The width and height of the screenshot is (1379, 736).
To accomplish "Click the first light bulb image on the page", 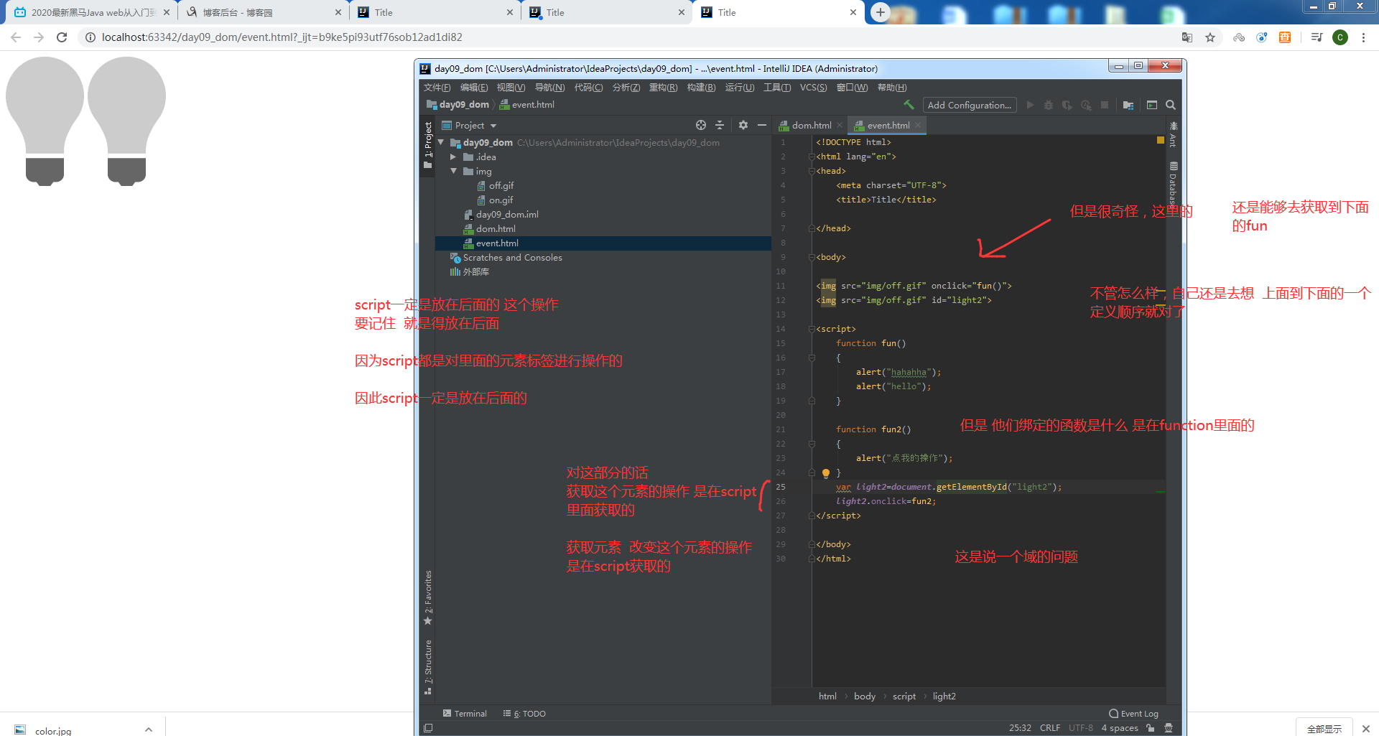I will click(x=45, y=121).
